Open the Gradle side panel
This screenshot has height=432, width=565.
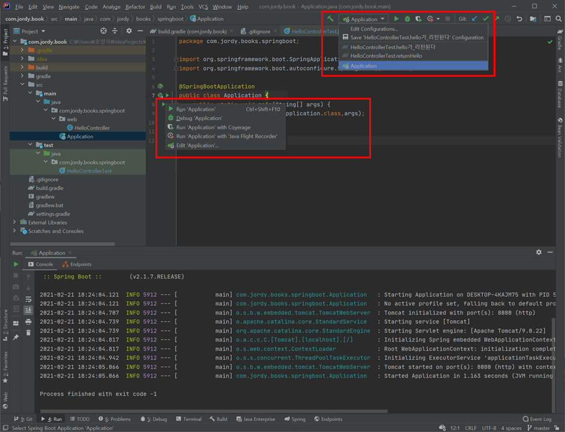[x=560, y=40]
